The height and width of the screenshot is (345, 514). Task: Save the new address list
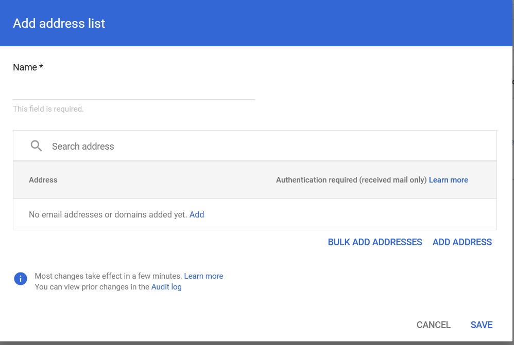pyautogui.click(x=482, y=324)
